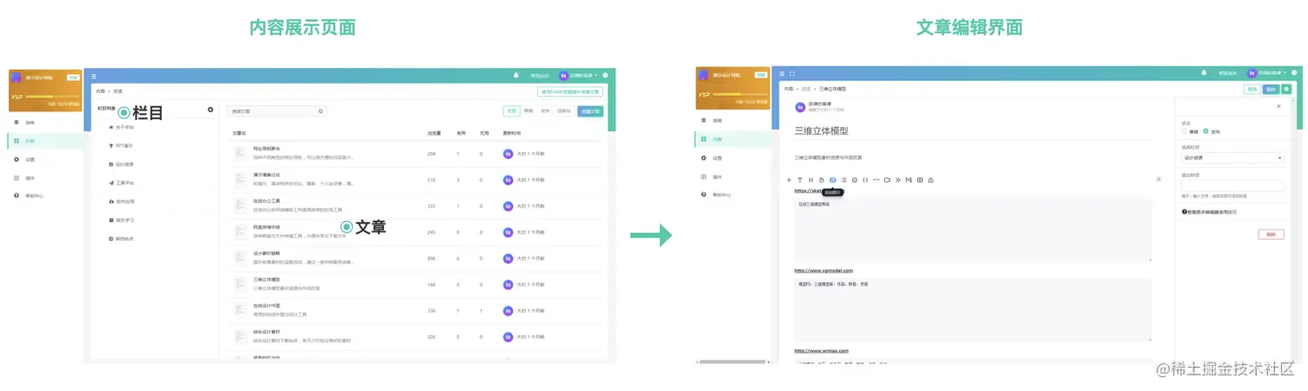
Task: Click the magnifier icon in the article search box
Action: coord(321,111)
